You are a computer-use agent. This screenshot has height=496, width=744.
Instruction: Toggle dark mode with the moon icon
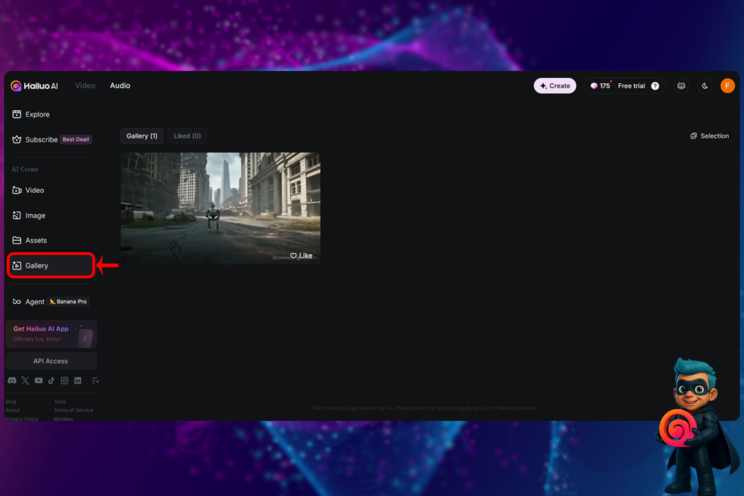pos(705,86)
